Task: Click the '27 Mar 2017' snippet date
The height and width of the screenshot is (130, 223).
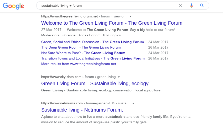Action: click(51, 30)
